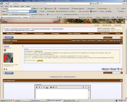Switch to the Рабочий стол taskbar item
This screenshot has height=102, width=127.
coord(39,100)
